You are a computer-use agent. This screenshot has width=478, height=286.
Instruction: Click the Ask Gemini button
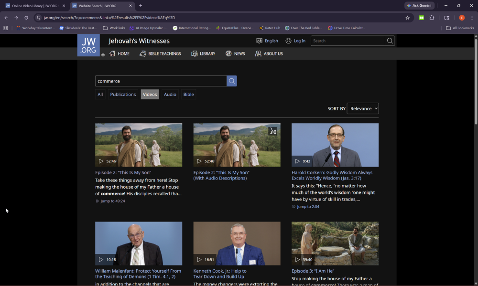coord(419,6)
